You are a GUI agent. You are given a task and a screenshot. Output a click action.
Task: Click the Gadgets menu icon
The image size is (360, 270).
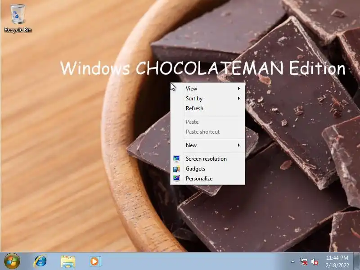[176, 169]
